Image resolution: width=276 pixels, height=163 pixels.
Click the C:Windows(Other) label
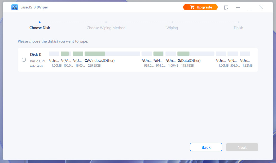pos(100,60)
